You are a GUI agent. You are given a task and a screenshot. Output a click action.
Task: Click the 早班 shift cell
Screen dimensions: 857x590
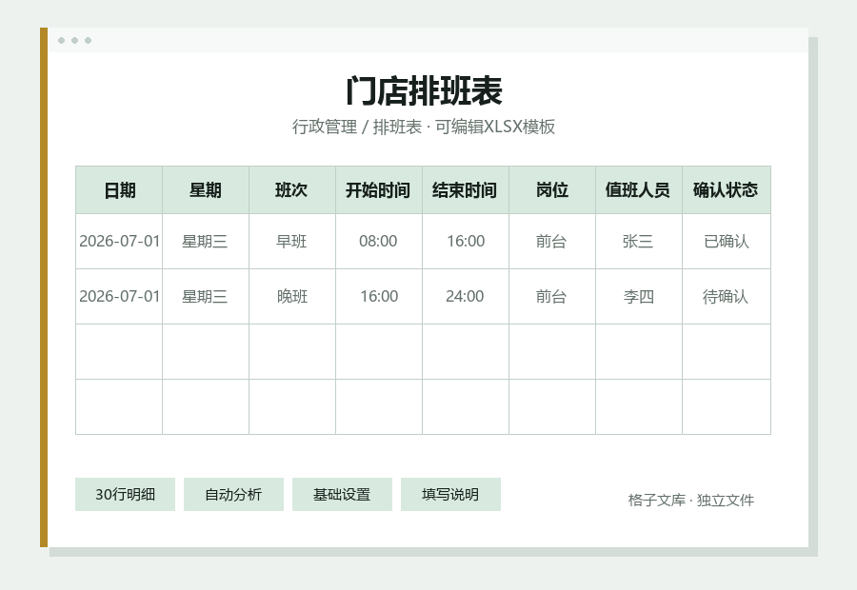coord(292,241)
